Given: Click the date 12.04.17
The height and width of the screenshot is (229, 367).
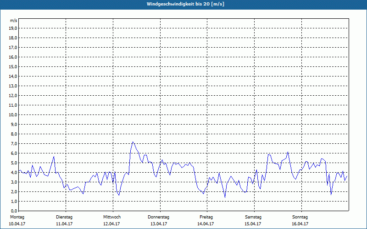Looking at the screenshot, I should tap(111, 224).
